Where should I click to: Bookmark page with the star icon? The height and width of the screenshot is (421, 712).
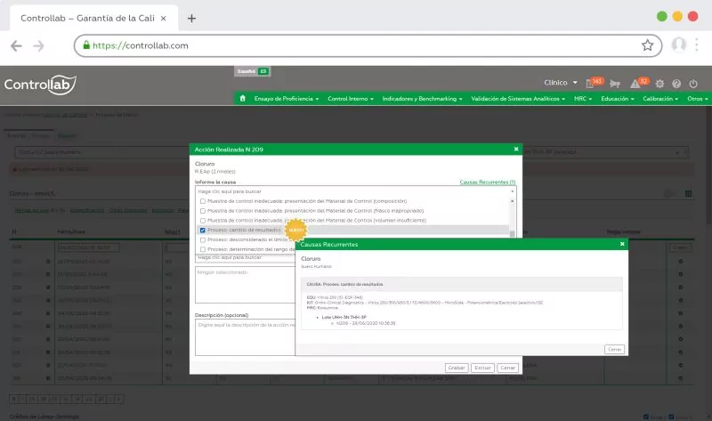tap(647, 45)
